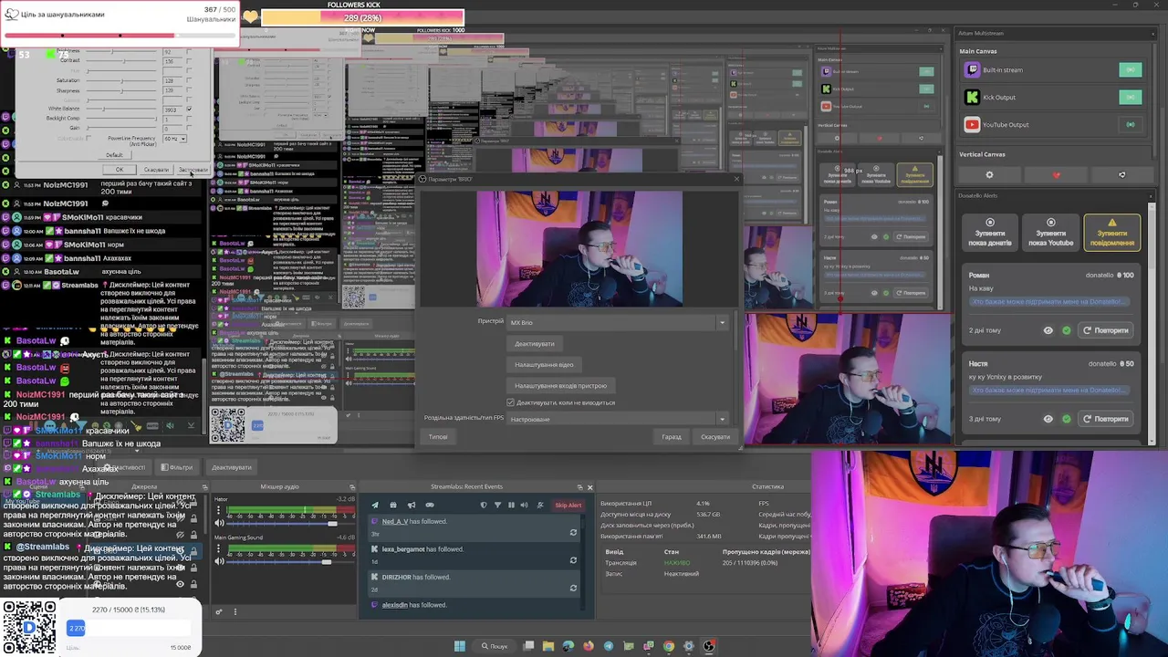
Task: Click the paper plane icon in Recent Events
Action: pyautogui.click(x=375, y=505)
